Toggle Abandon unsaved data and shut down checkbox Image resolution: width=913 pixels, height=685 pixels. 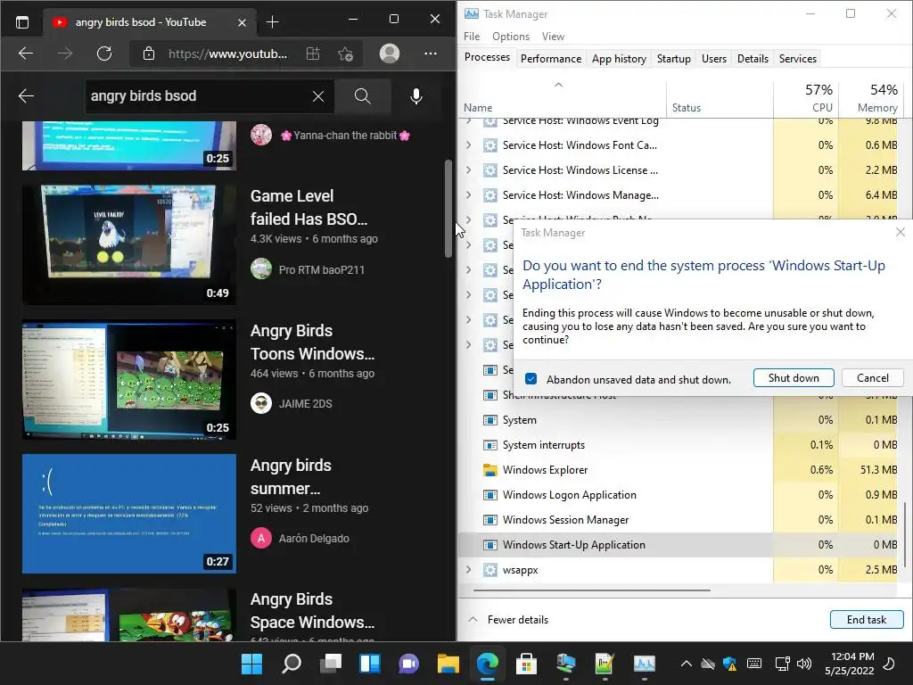[531, 379]
